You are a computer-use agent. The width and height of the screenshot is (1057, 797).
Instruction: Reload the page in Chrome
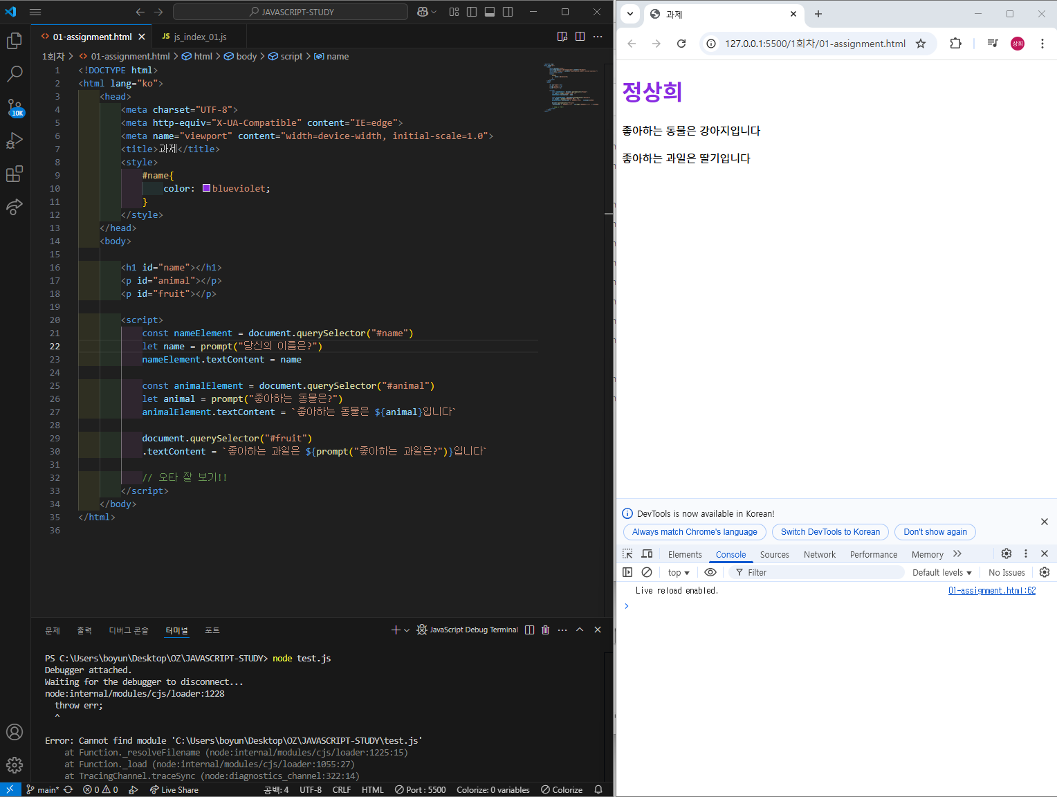tap(681, 44)
